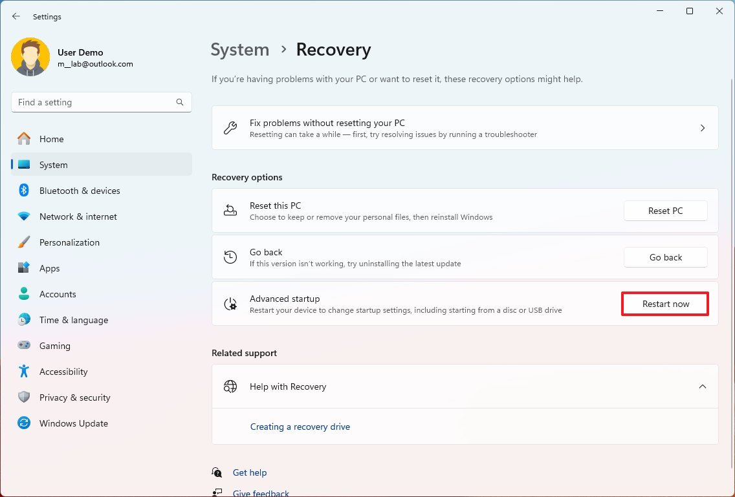Click the Reset PC button
Screen dimensions: 735x497
tap(665, 211)
